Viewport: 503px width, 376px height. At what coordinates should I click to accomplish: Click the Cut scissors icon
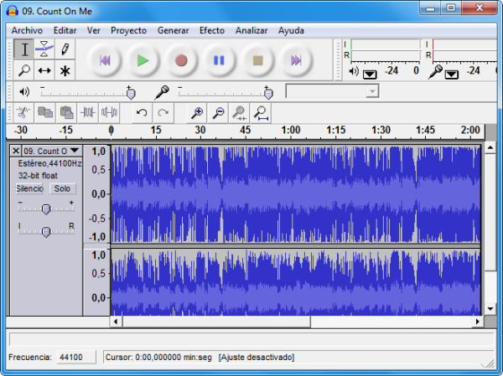23,112
